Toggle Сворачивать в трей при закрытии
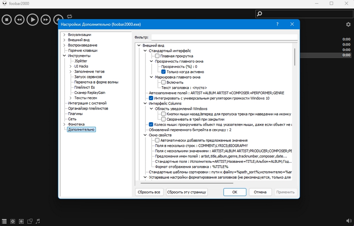 (164, 119)
